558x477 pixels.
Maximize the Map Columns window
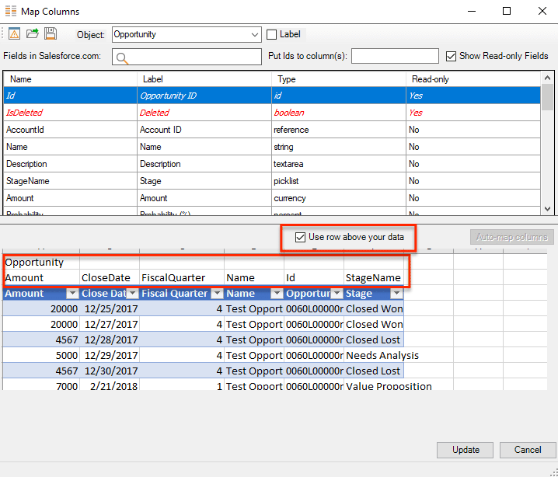(x=507, y=12)
